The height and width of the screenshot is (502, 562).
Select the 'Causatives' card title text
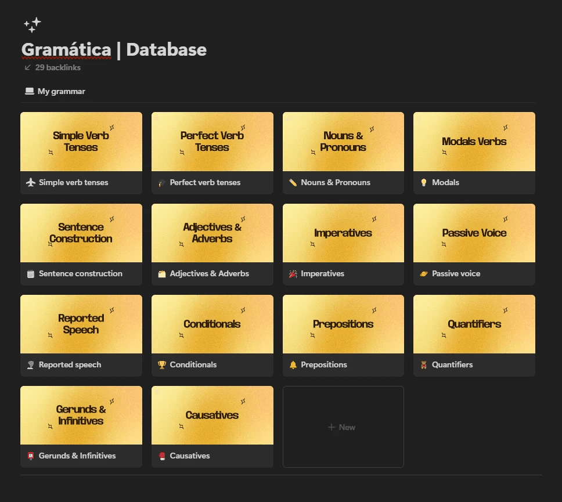[190, 456]
